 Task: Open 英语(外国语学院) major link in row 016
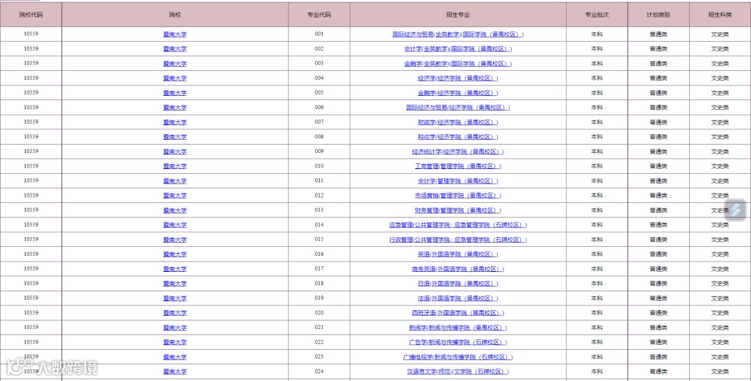(x=458, y=254)
